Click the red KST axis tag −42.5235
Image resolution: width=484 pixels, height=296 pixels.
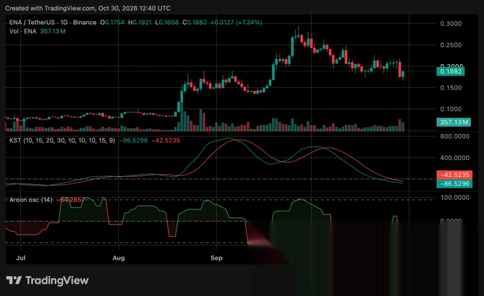[454, 175]
